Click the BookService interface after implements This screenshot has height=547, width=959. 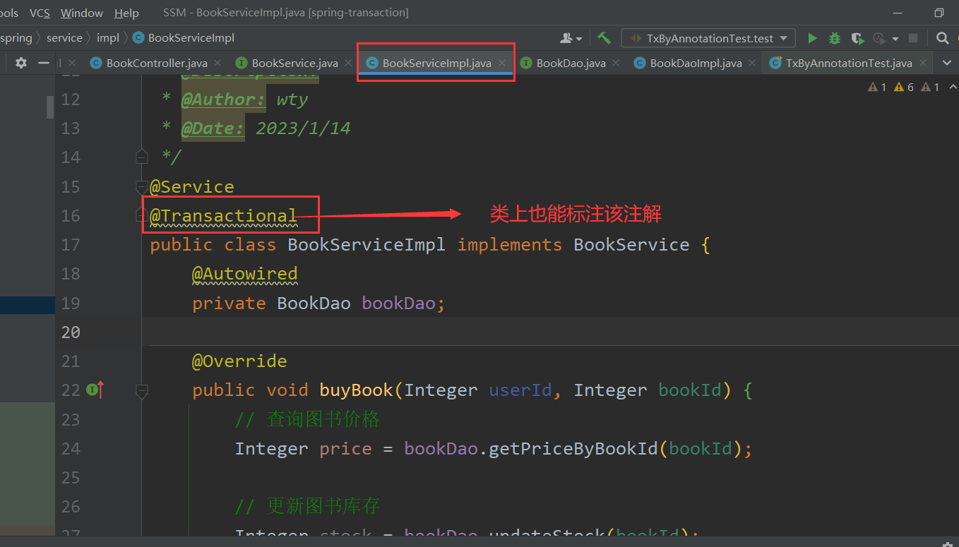[x=631, y=244]
